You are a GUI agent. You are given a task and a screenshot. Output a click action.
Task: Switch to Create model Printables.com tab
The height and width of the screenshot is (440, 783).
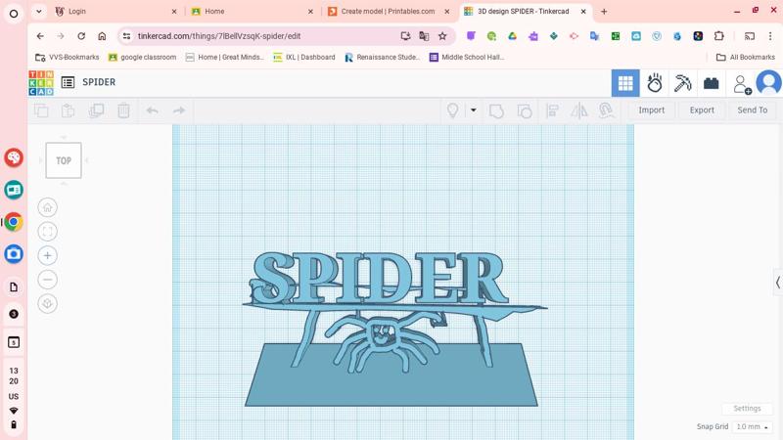388,12
